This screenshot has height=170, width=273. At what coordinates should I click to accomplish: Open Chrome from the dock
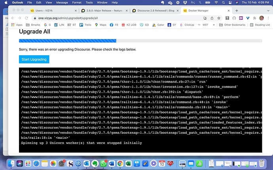120,163
